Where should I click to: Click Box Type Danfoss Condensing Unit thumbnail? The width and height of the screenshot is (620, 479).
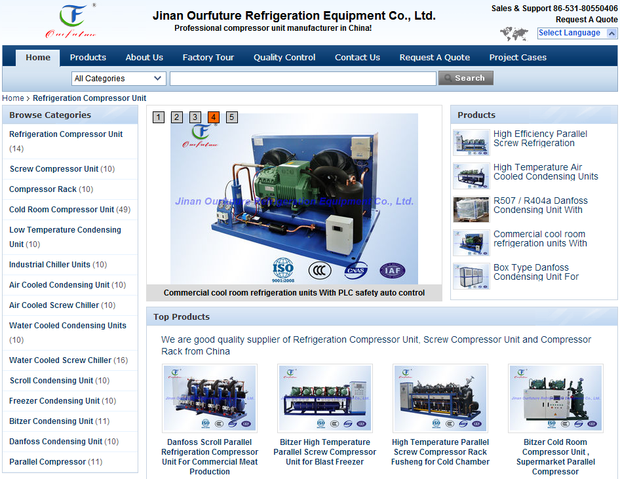(471, 277)
